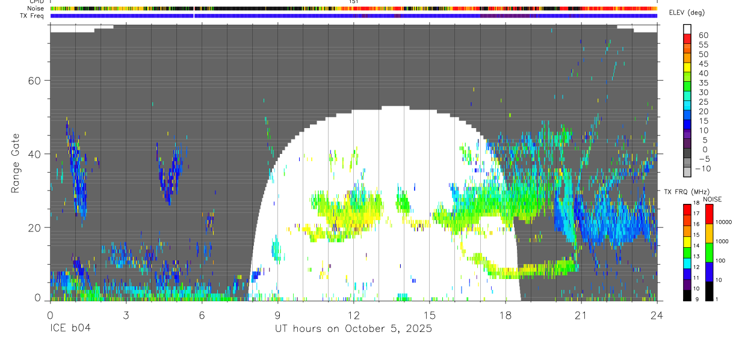
Task: Click the '100' value on the NOISE scale
Action: tap(721, 260)
